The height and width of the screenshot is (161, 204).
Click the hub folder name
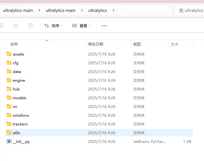16,89
